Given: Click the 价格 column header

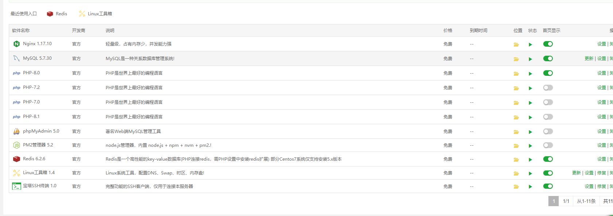Looking at the screenshot, I should point(448,31).
